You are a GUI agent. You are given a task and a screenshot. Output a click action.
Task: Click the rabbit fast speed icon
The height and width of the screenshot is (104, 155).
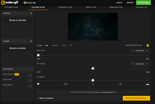148,84
